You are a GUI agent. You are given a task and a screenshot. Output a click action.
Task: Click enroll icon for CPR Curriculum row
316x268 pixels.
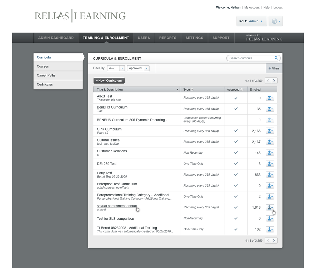(x=270, y=131)
